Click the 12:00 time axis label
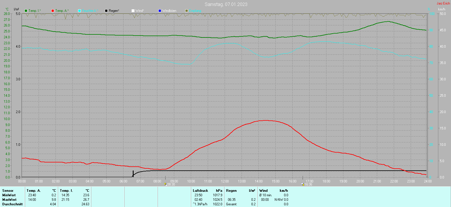Viewport: 451px width, 207px height. point(225,181)
